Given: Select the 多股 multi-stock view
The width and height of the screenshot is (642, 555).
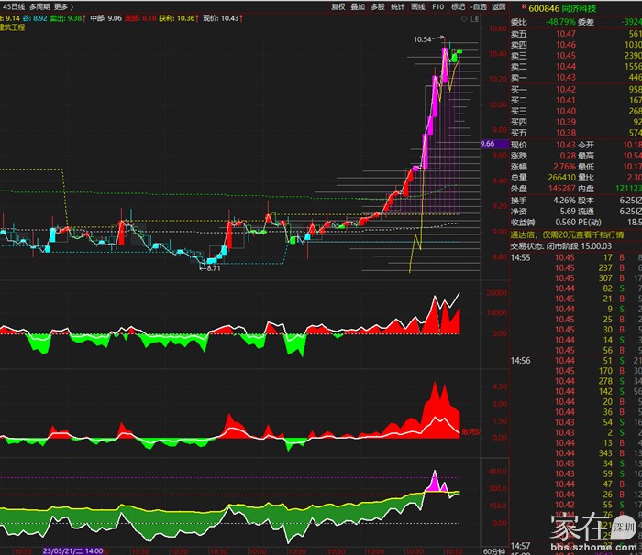Looking at the screenshot, I should point(379,6).
